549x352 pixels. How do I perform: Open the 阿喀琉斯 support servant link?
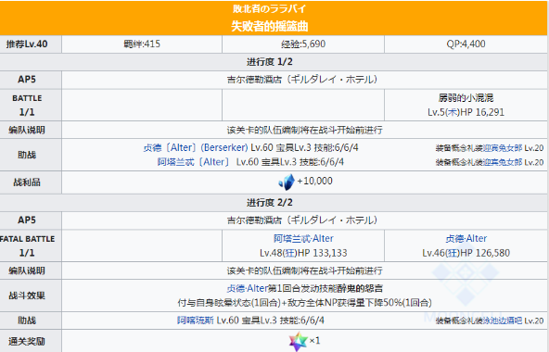pyautogui.click(x=195, y=321)
